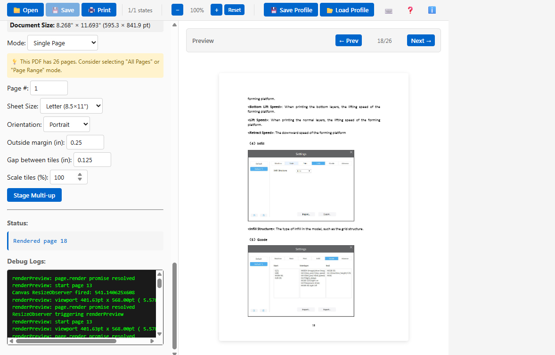The height and width of the screenshot is (355, 555).
Task: Increase Scale tiles with stepper arrow
Action: point(80,175)
